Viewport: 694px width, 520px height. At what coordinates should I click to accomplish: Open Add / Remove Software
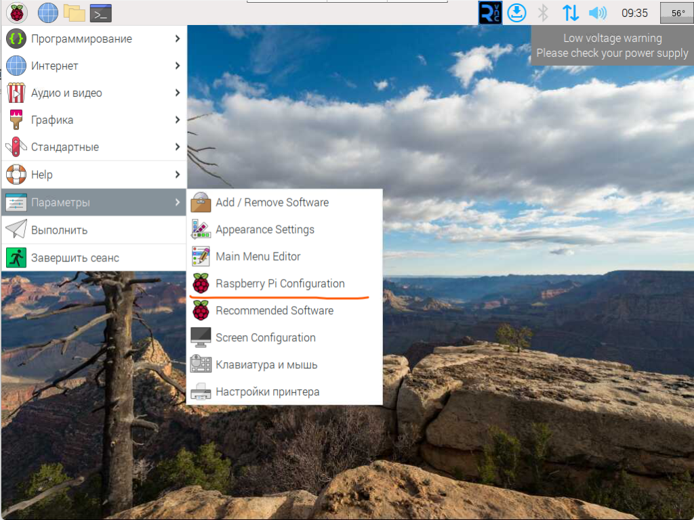(285, 202)
